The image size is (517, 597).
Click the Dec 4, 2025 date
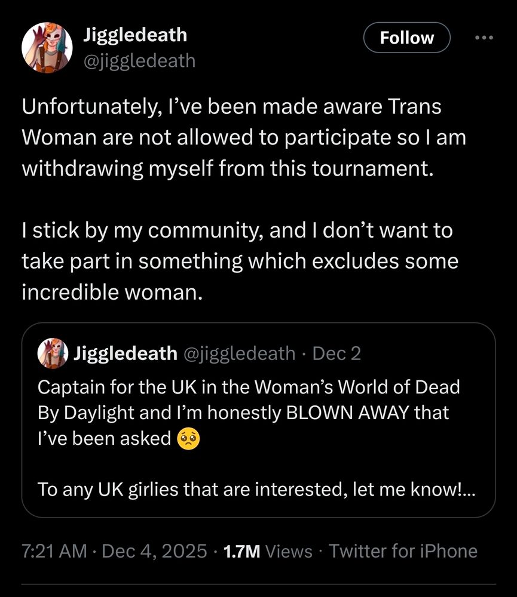click(x=154, y=550)
